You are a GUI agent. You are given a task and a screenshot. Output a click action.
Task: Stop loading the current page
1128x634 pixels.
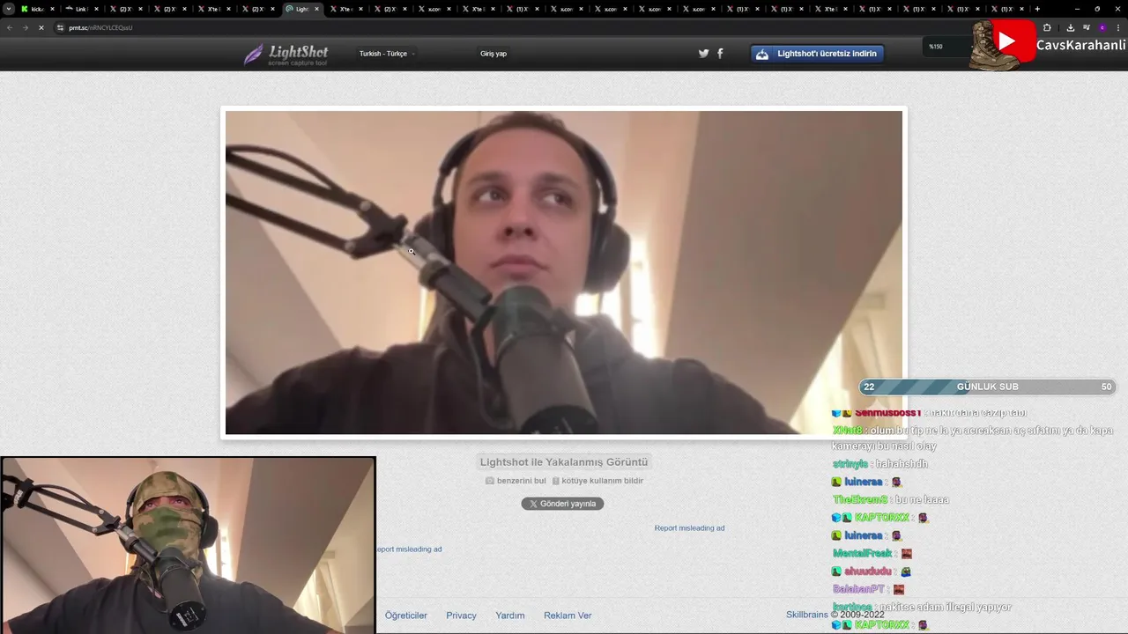click(x=41, y=27)
